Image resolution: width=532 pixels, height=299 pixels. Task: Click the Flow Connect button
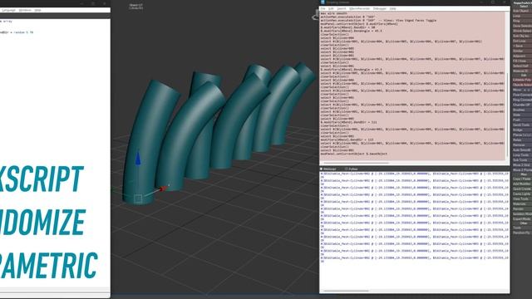click(522, 95)
